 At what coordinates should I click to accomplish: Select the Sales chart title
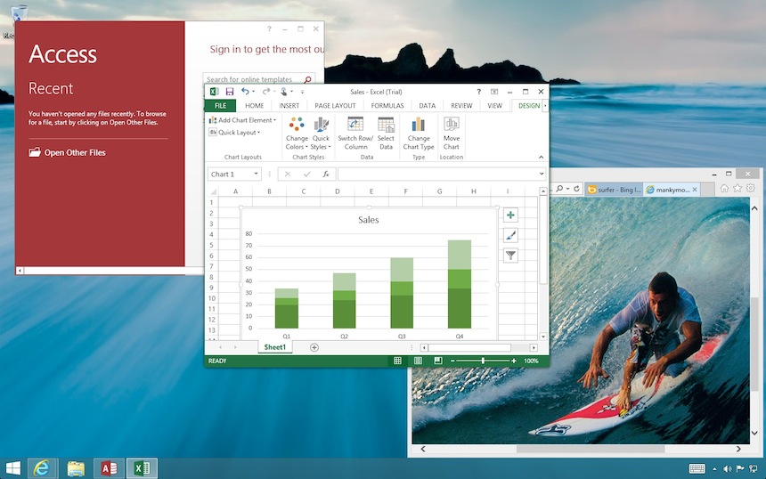tap(369, 220)
